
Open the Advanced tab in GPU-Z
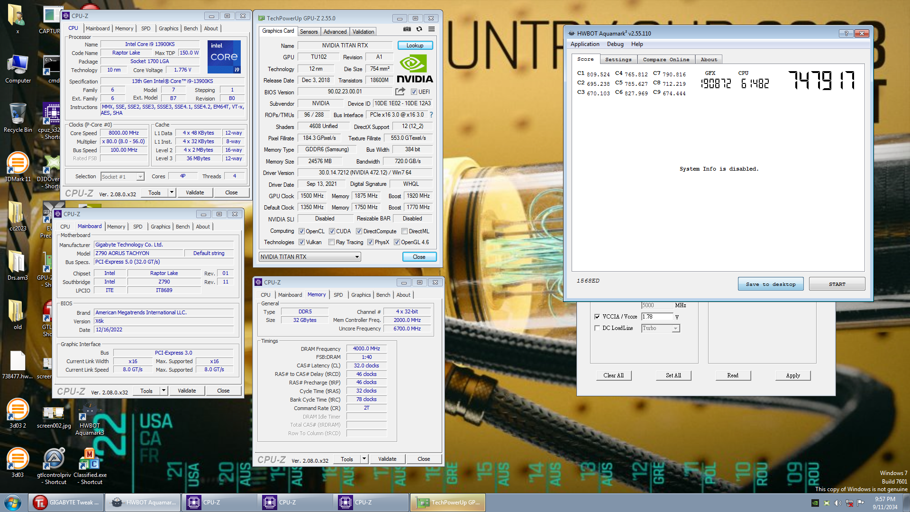click(335, 32)
